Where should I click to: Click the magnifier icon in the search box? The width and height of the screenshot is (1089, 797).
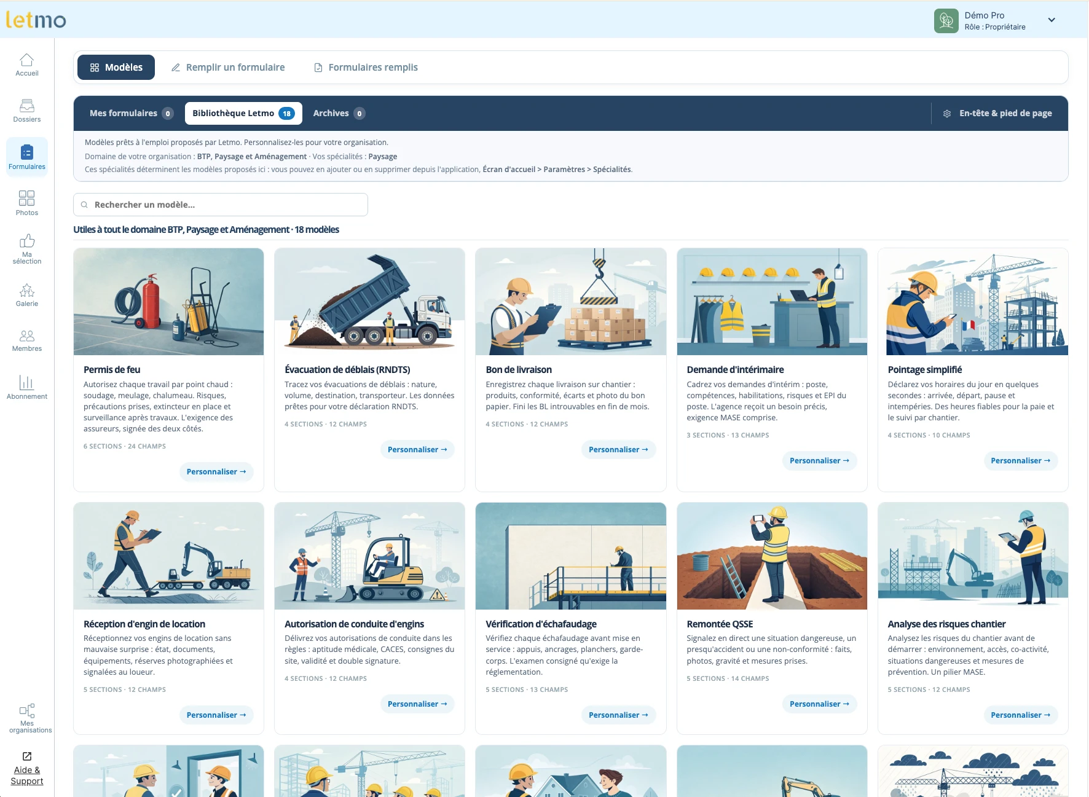[x=84, y=205]
